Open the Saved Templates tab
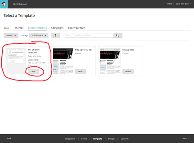The width and height of the screenshot is (194, 143). 37,28
